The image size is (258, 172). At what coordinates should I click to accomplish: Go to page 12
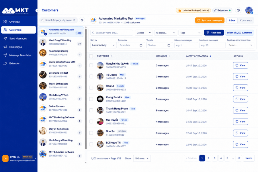(239, 158)
